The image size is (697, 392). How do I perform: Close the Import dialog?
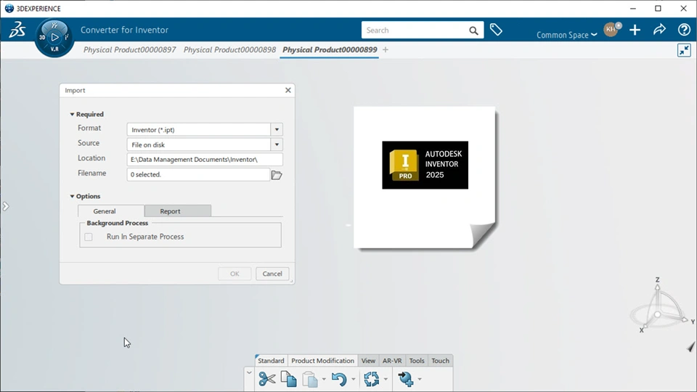(288, 90)
